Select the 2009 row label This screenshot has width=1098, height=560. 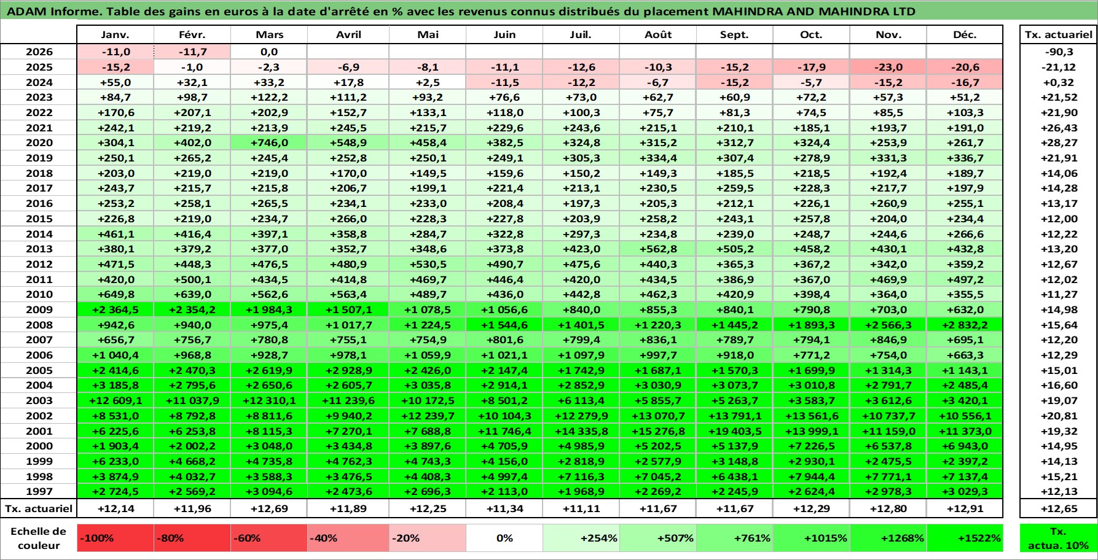point(39,309)
